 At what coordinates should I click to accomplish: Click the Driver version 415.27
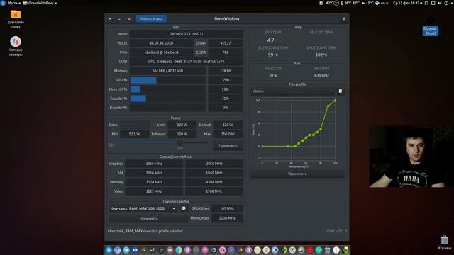(x=226, y=43)
